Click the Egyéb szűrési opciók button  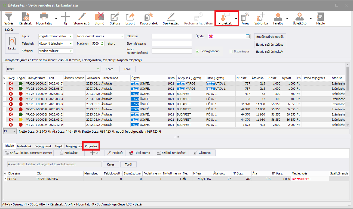(x=270, y=37)
